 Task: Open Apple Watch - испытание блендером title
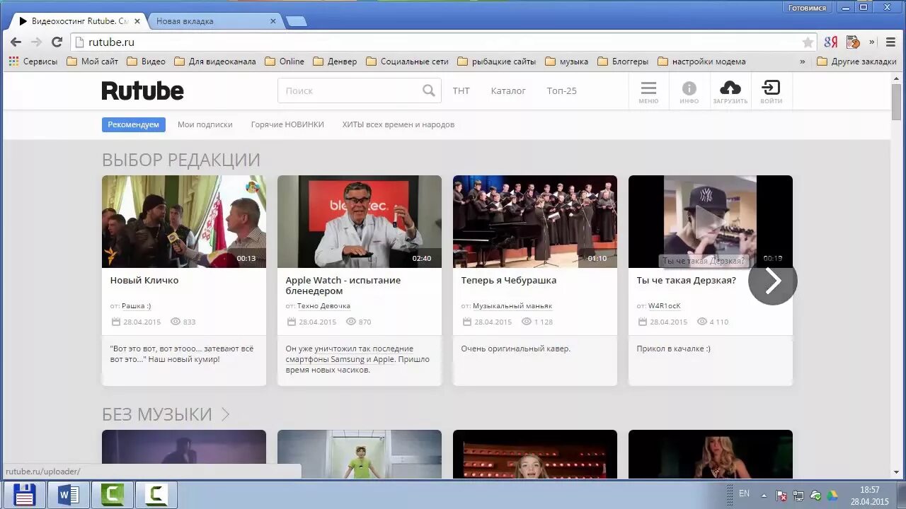coord(343,286)
